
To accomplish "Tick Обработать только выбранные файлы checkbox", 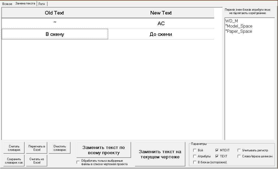I will click(78, 162).
